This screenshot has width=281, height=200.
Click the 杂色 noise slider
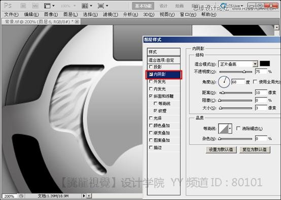click(236, 139)
